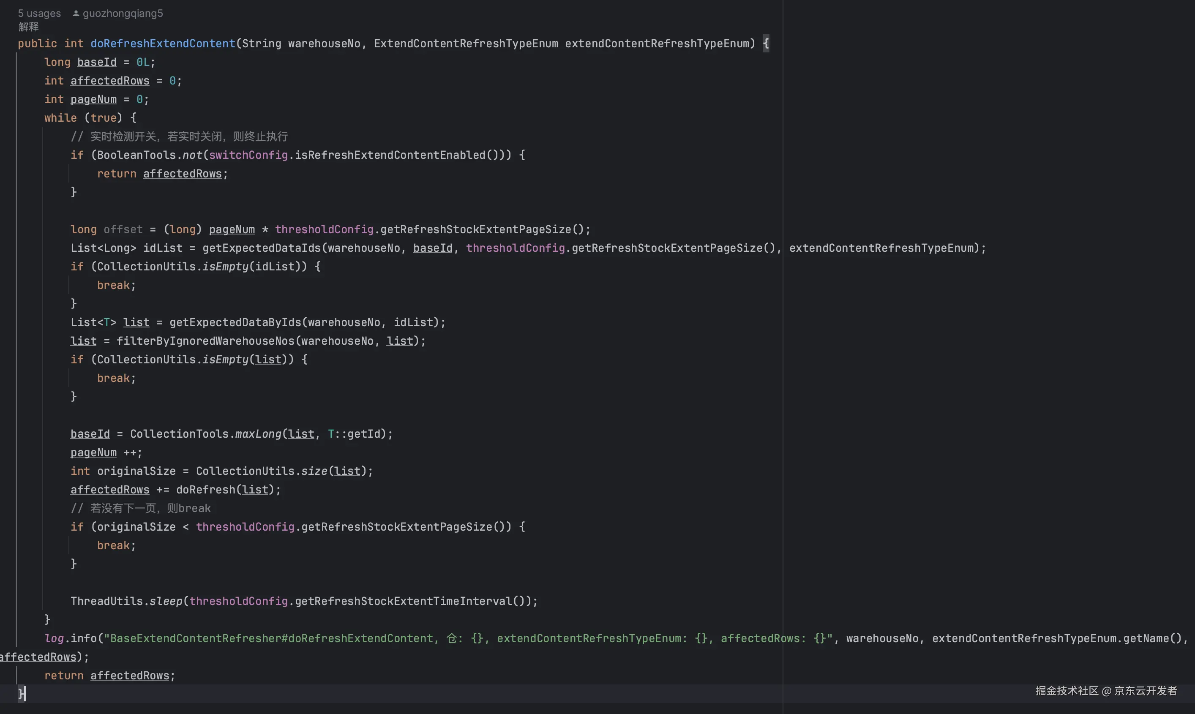The height and width of the screenshot is (714, 1195).
Task: Click the originalSize variable declaration
Action: [x=136, y=471]
